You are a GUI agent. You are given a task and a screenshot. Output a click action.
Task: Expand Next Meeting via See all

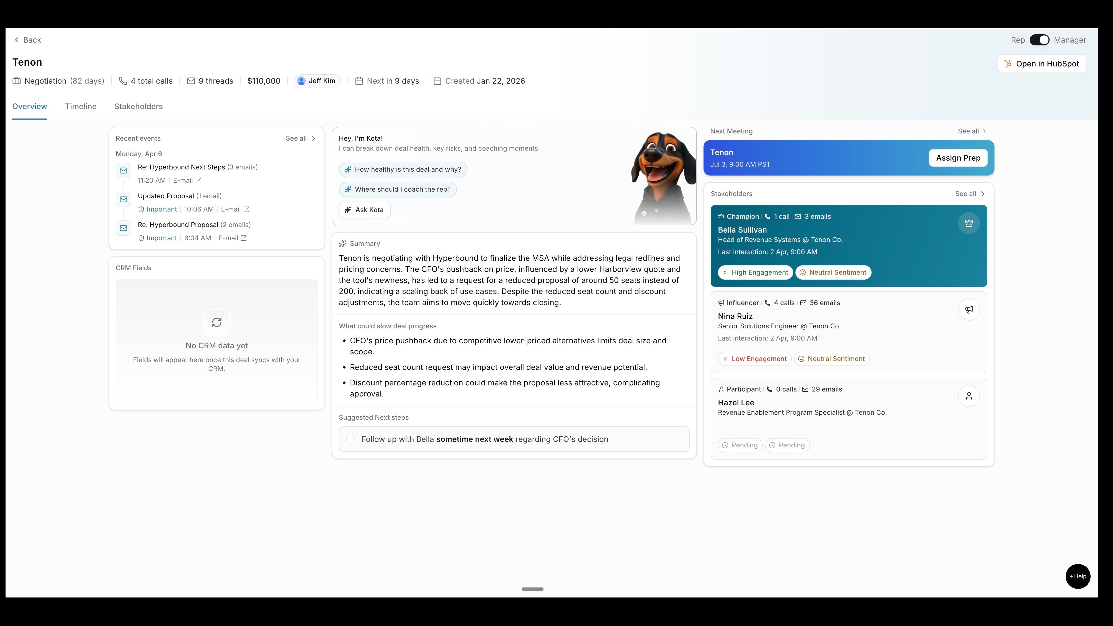click(972, 131)
